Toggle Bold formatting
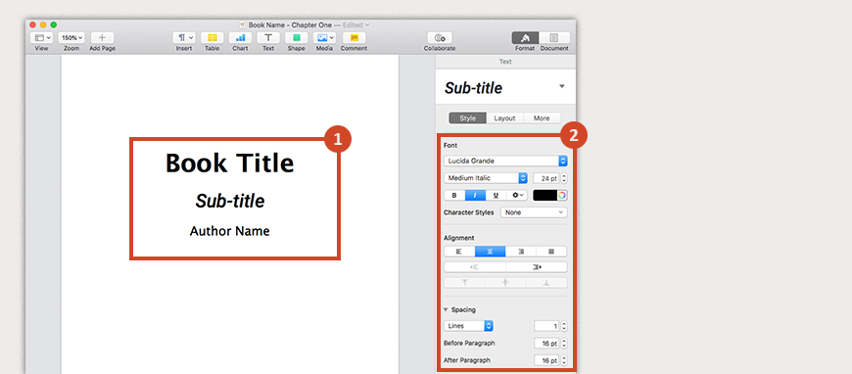Viewport: 852px width, 374px height. pos(454,195)
